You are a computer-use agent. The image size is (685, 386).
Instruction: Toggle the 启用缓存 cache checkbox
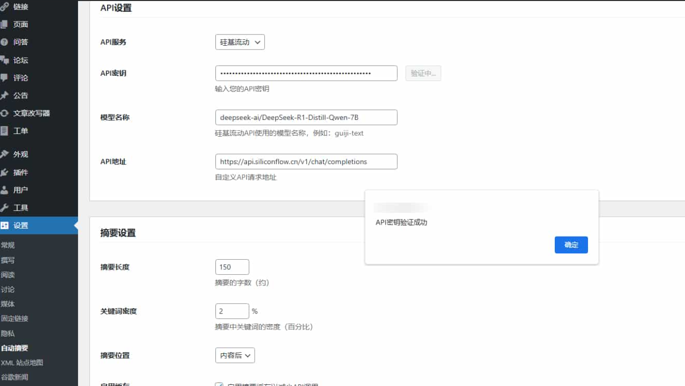click(x=219, y=384)
